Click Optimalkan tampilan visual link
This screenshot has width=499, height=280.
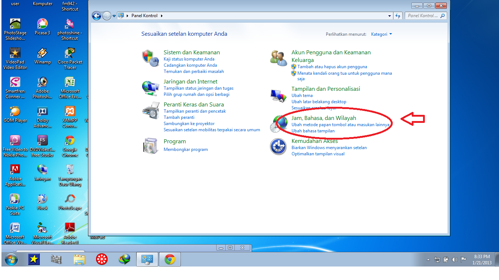[318, 154]
